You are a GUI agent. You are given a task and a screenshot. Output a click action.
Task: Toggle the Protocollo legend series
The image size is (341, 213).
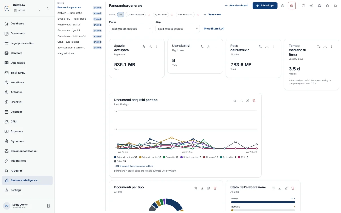(x=228, y=157)
